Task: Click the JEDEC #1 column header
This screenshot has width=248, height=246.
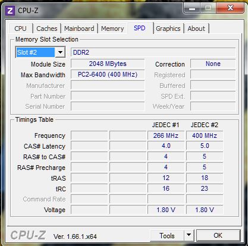Action: point(165,125)
